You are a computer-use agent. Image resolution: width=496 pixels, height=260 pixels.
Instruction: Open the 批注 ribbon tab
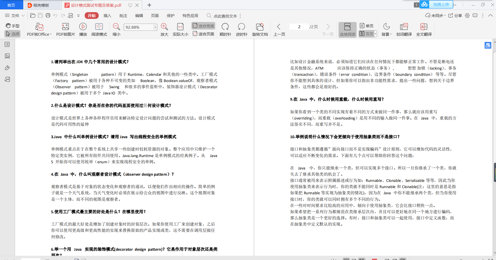[123, 16]
